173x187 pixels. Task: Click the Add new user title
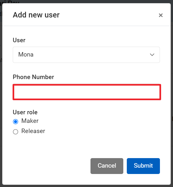pos(36,15)
